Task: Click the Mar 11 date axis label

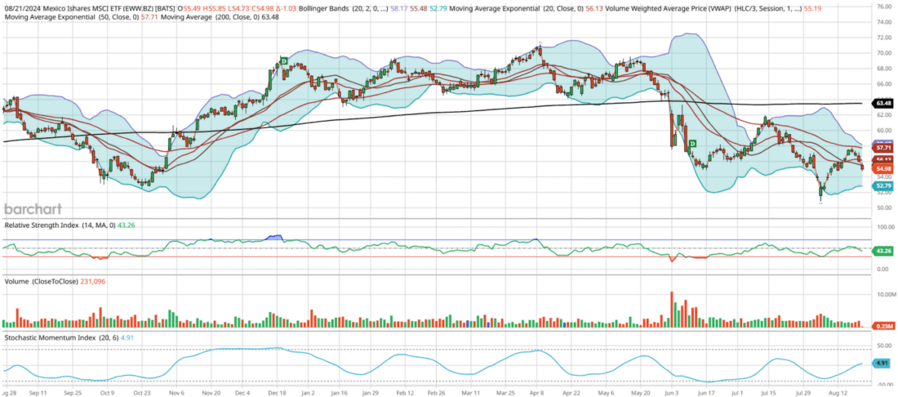Action: [471, 394]
